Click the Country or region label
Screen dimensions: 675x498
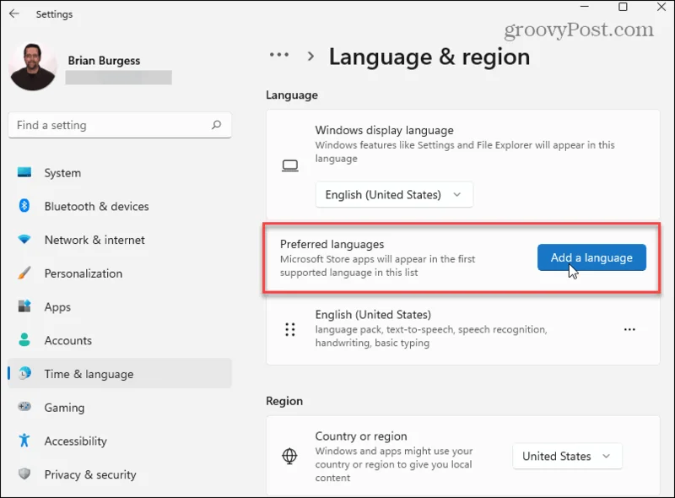pos(361,436)
